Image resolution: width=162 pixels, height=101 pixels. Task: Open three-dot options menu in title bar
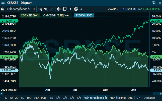[148, 3]
